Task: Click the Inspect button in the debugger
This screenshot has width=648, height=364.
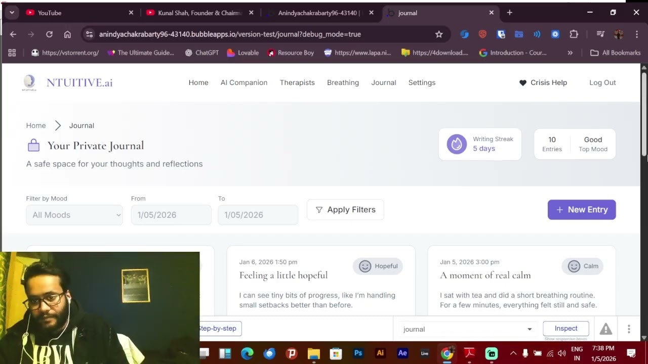Action: point(565,328)
